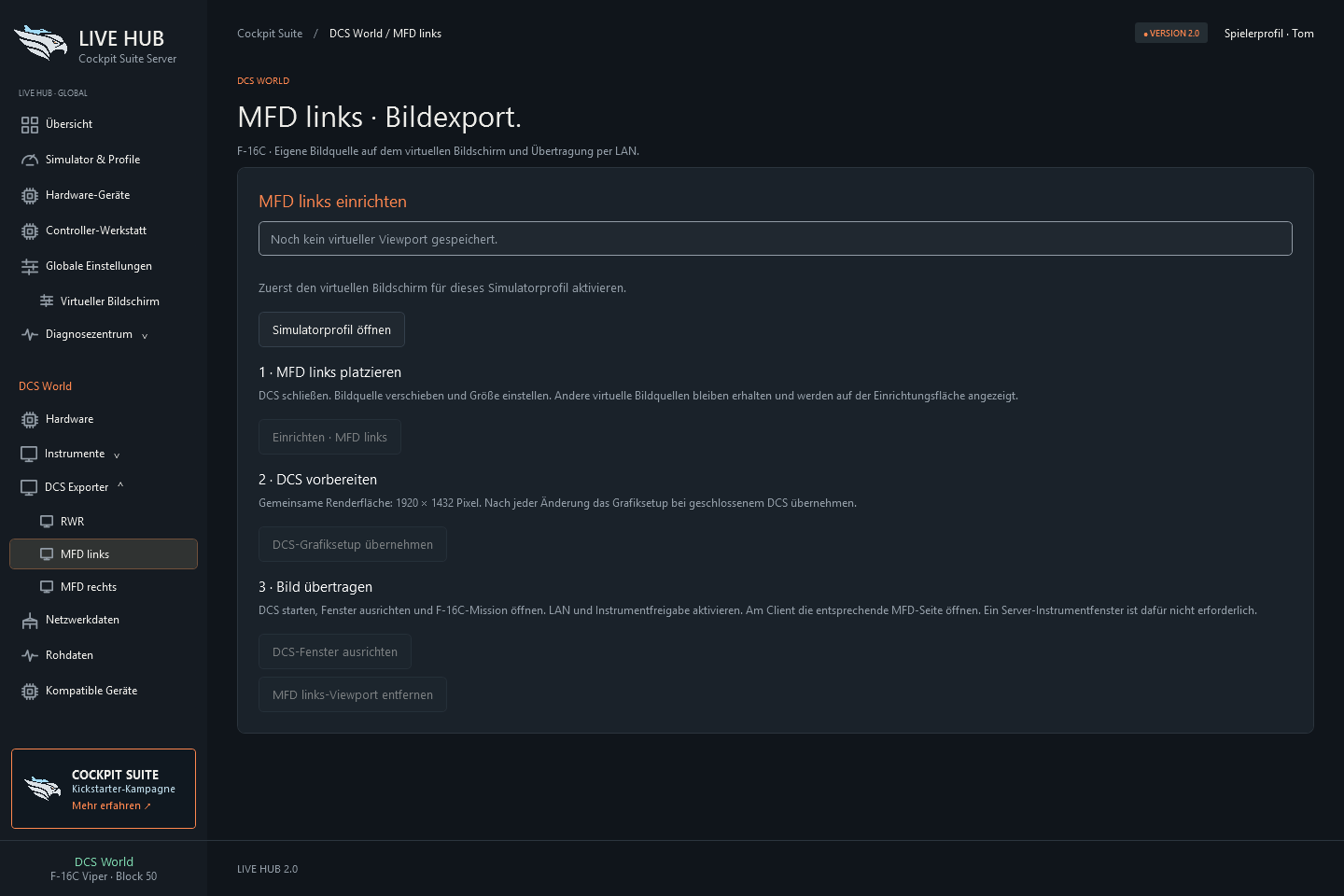The width and height of the screenshot is (1344, 896).
Task: Open Spielerprofil · Tom in the header
Action: coord(1268,34)
